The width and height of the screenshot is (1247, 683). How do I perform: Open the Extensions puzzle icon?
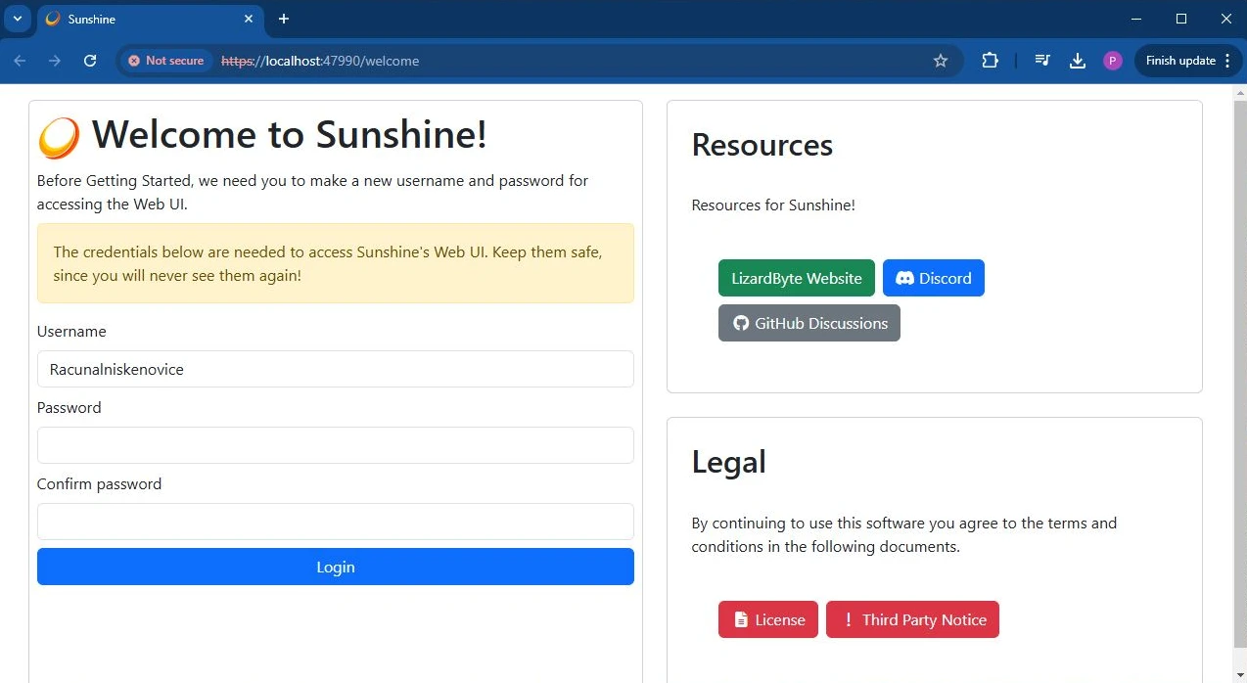pos(990,61)
